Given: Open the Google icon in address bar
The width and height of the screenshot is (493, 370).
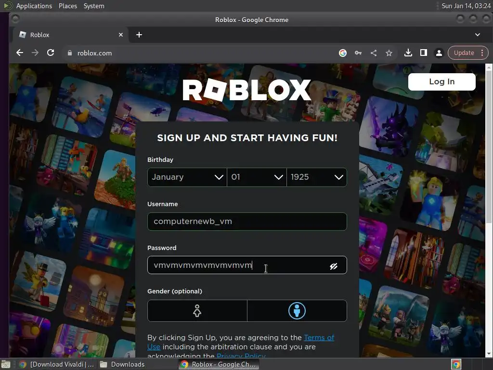Looking at the screenshot, I should [343, 53].
